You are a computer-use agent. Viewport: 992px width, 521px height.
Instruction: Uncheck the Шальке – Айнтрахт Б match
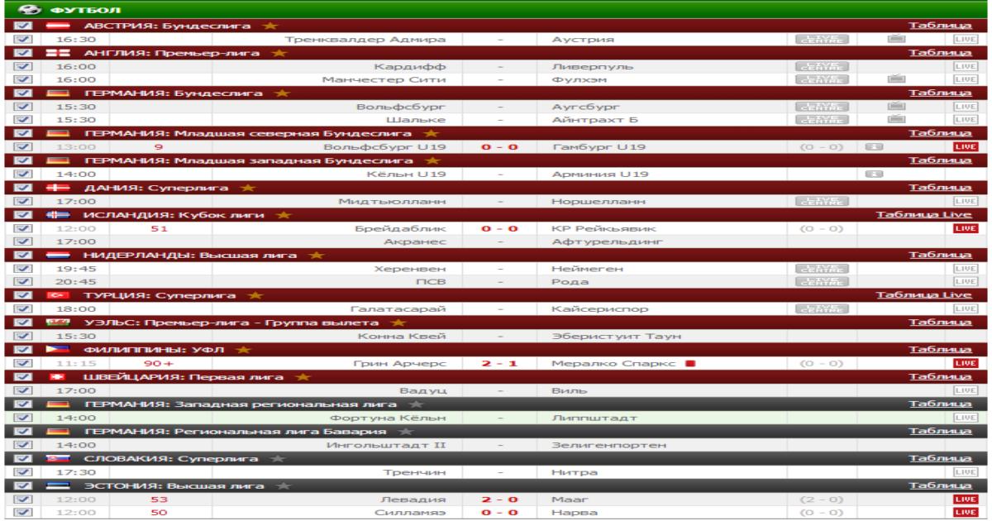tap(22, 119)
